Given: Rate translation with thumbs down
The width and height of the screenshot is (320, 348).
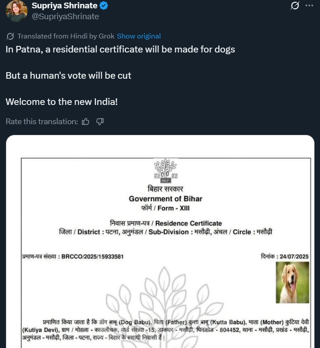Looking at the screenshot, I should (100, 122).
